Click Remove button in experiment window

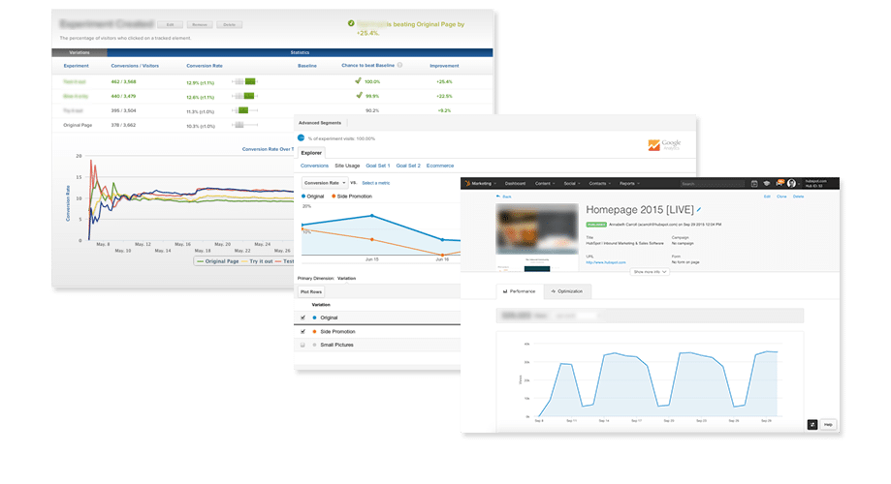tap(200, 24)
